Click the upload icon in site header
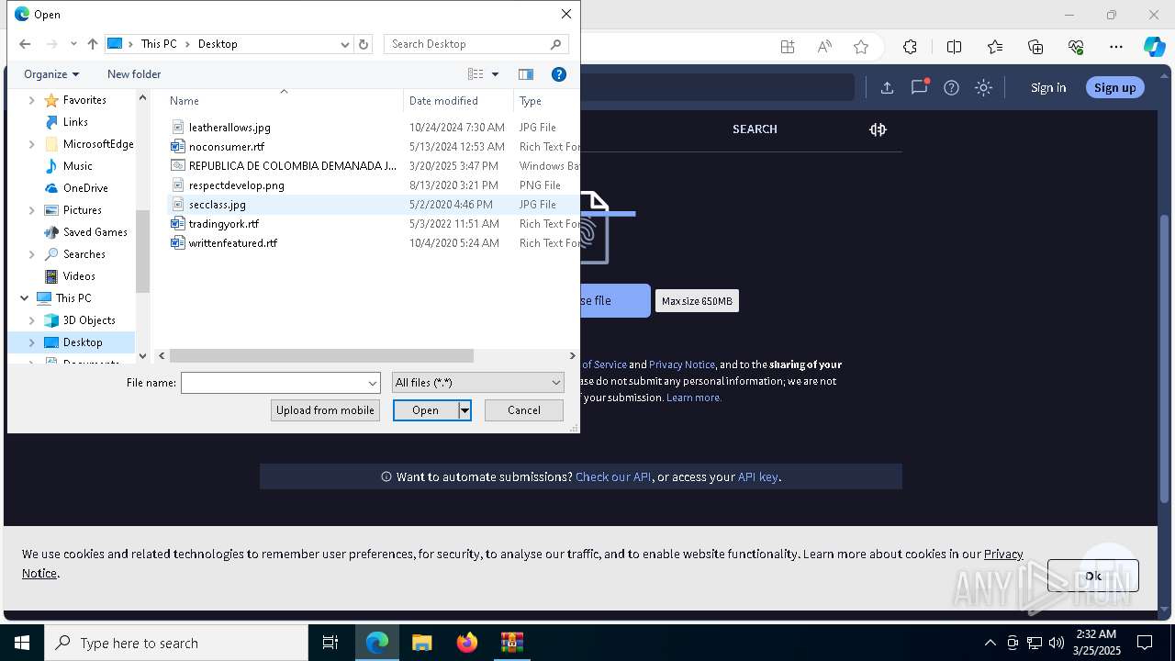1175x661 pixels. 887,87
